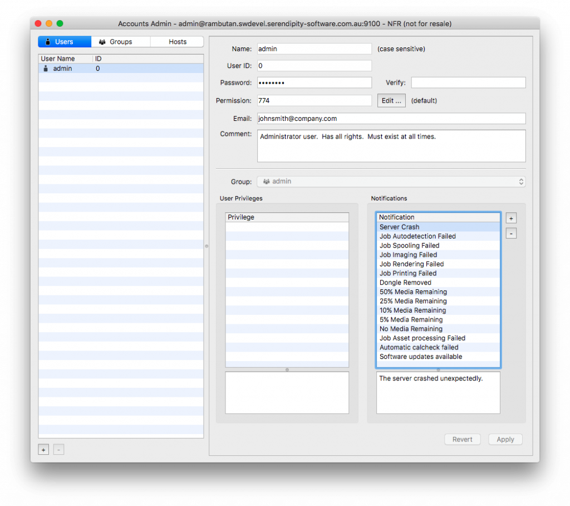Click the group icon on the Groups tab
Screen dimensions: 570x506
click(x=102, y=41)
